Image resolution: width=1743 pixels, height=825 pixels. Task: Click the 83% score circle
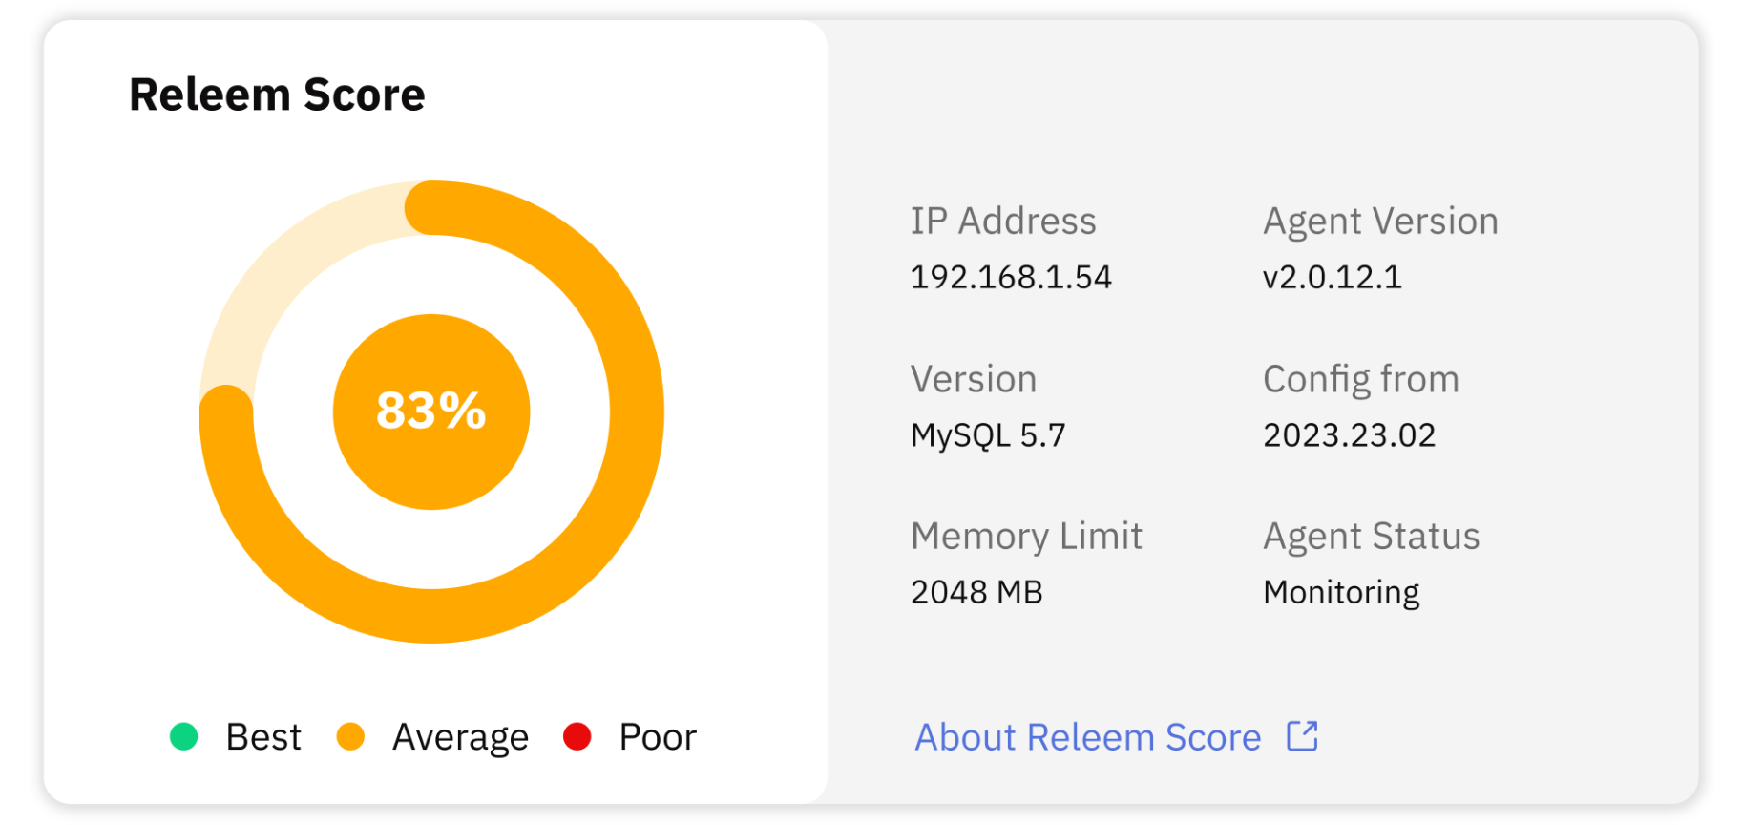[431, 411]
